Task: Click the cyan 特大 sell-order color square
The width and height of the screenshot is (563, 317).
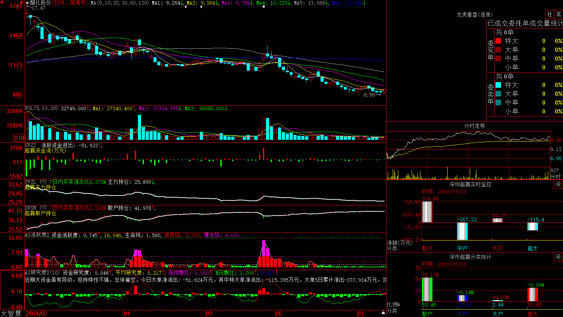Action: [498, 85]
